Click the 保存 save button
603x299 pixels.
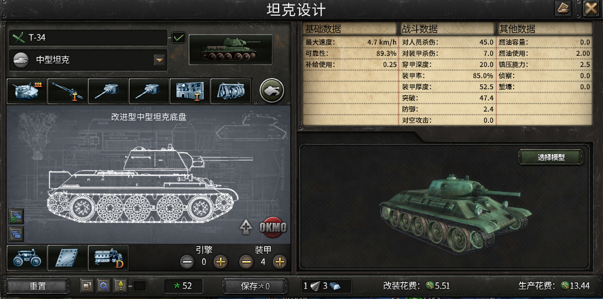(255, 286)
